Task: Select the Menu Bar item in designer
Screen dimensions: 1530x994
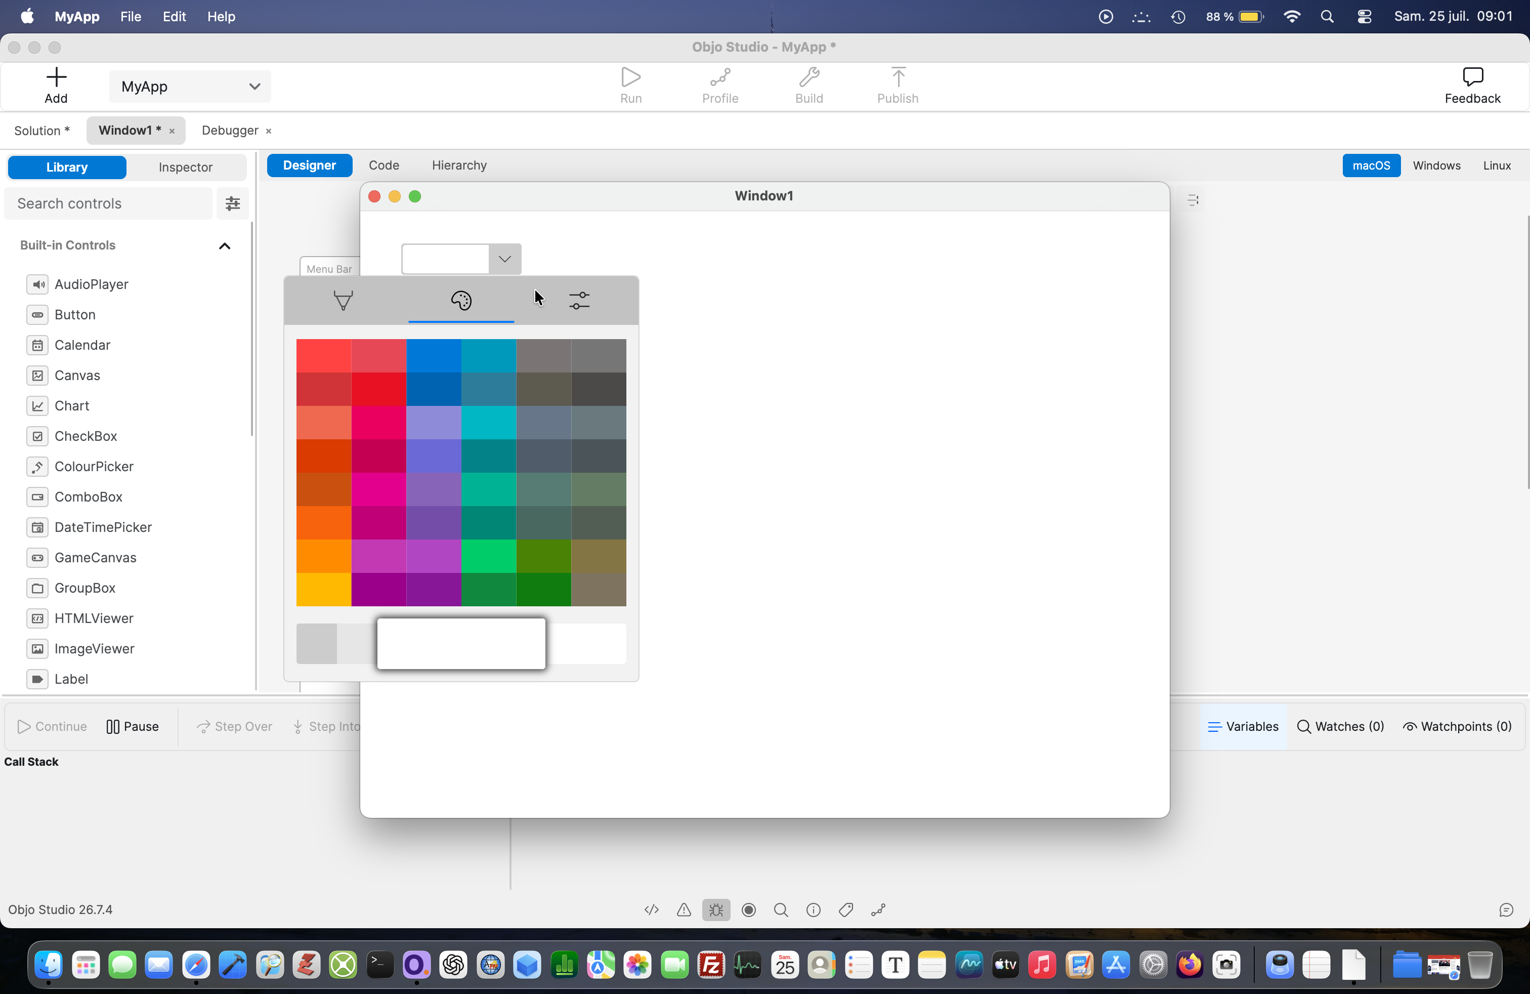Action: (x=329, y=269)
